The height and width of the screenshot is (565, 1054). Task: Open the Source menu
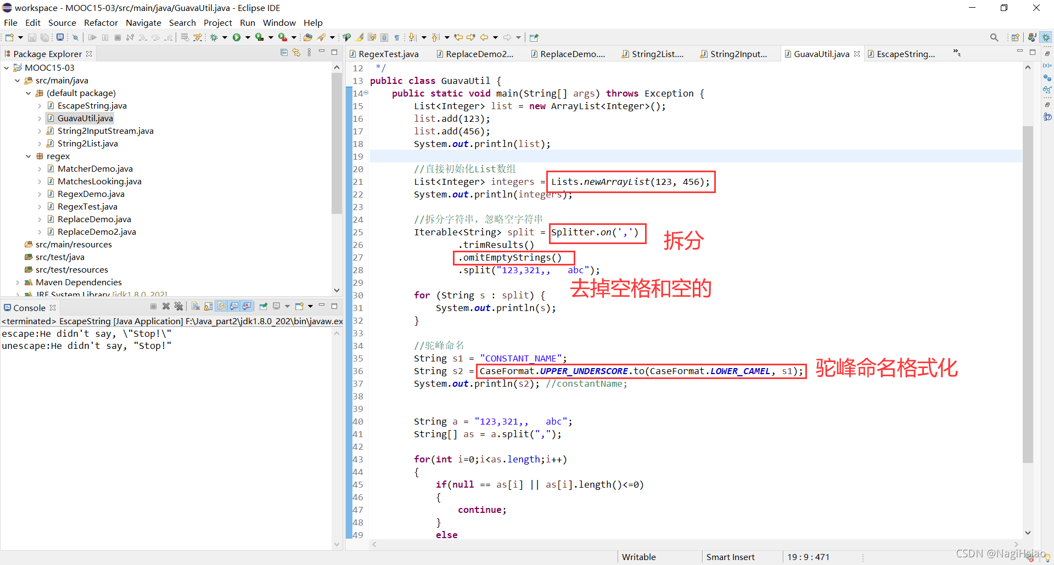62,22
